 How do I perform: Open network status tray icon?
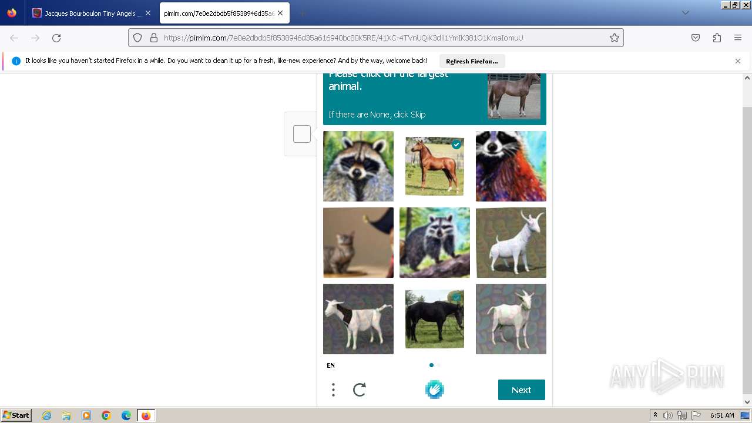tap(682, 415)
